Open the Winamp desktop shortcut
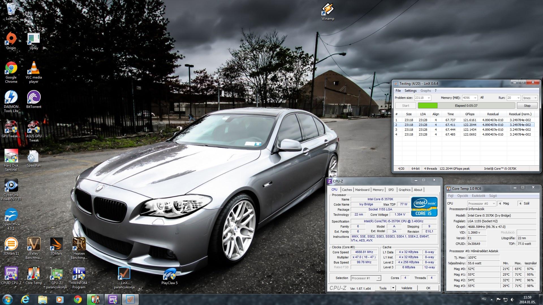 328,11
